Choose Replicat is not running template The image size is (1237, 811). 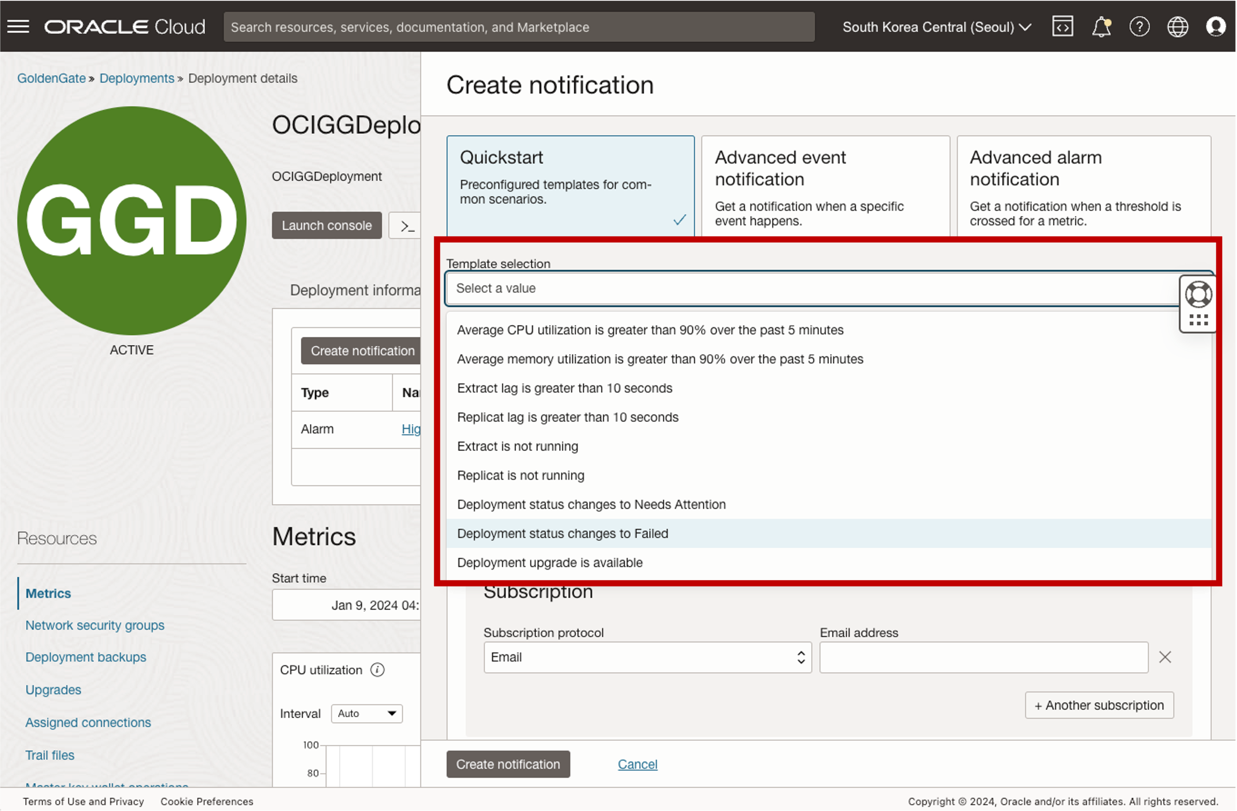829,476
